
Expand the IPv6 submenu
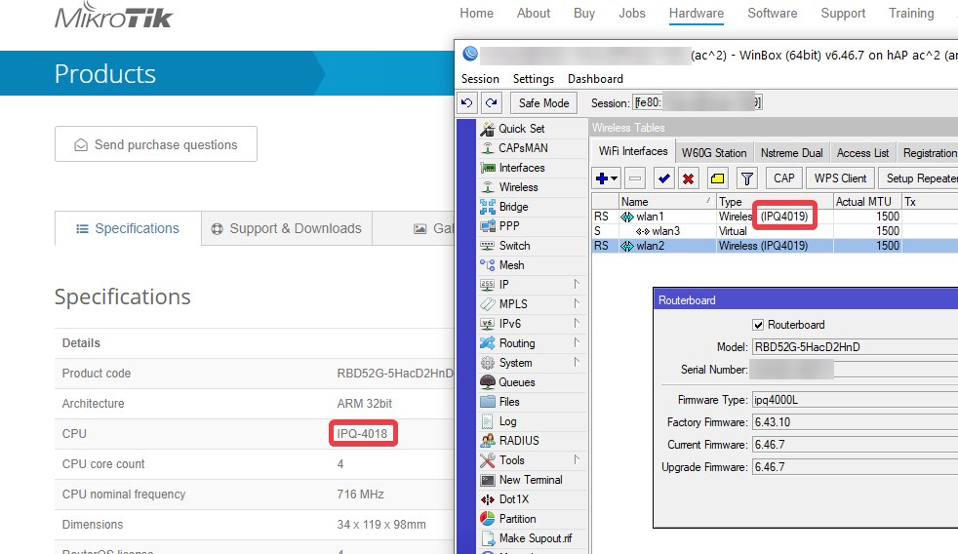(577, 323)
